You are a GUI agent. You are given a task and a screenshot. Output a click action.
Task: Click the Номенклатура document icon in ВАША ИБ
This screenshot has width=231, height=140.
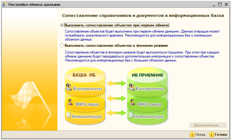point(68,115)
